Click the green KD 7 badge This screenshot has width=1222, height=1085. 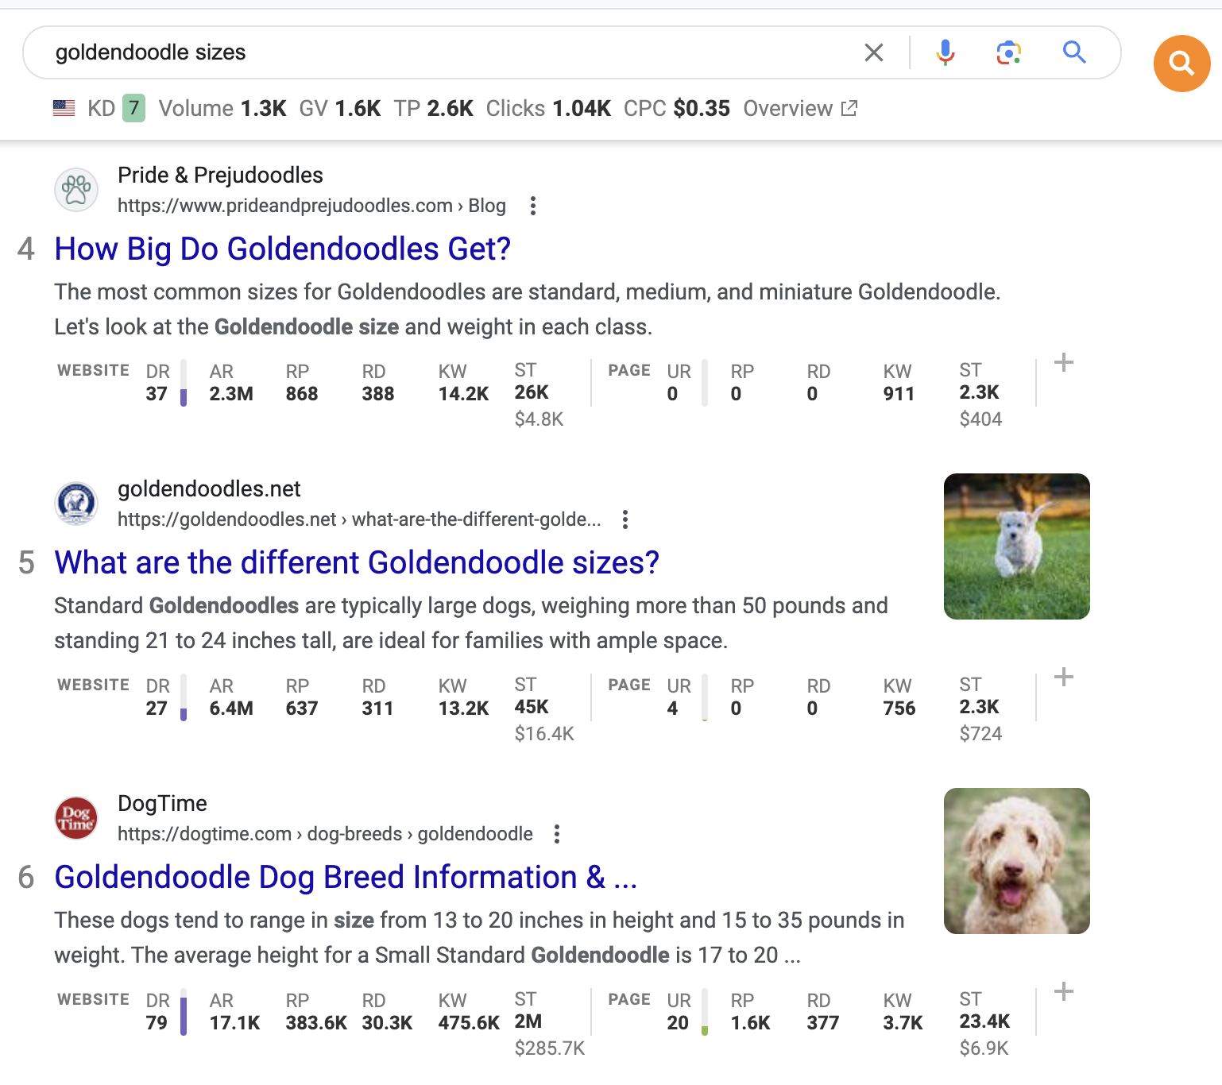point(133,108)
